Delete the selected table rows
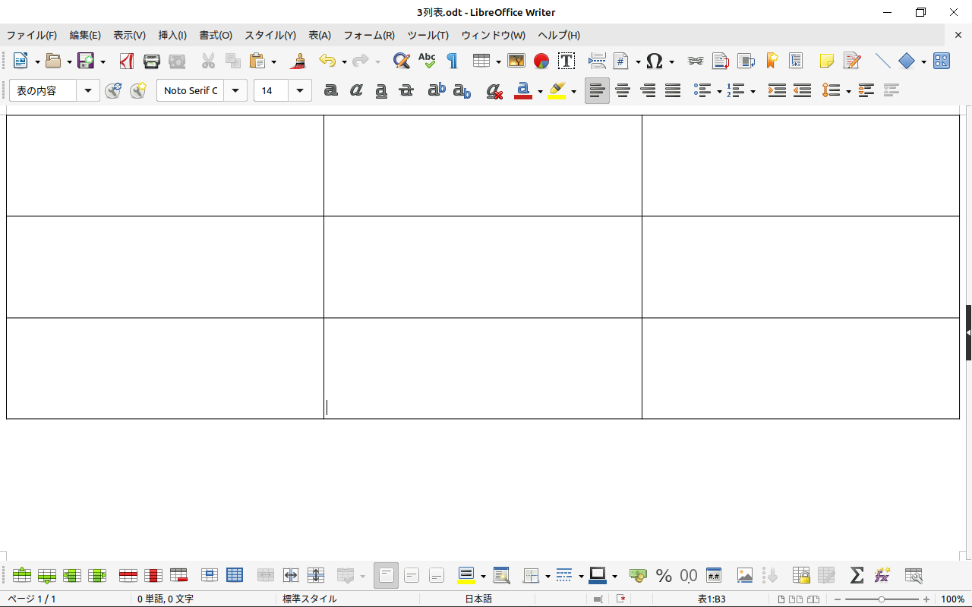Viewport: 972px width, 607px height. pyautogui.click(x=128, y=575)
